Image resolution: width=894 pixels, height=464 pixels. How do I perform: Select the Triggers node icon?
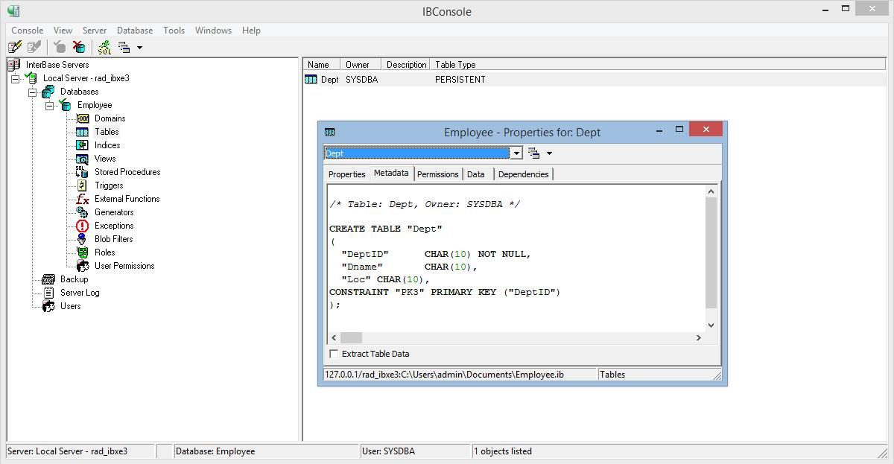pos(82,185)
